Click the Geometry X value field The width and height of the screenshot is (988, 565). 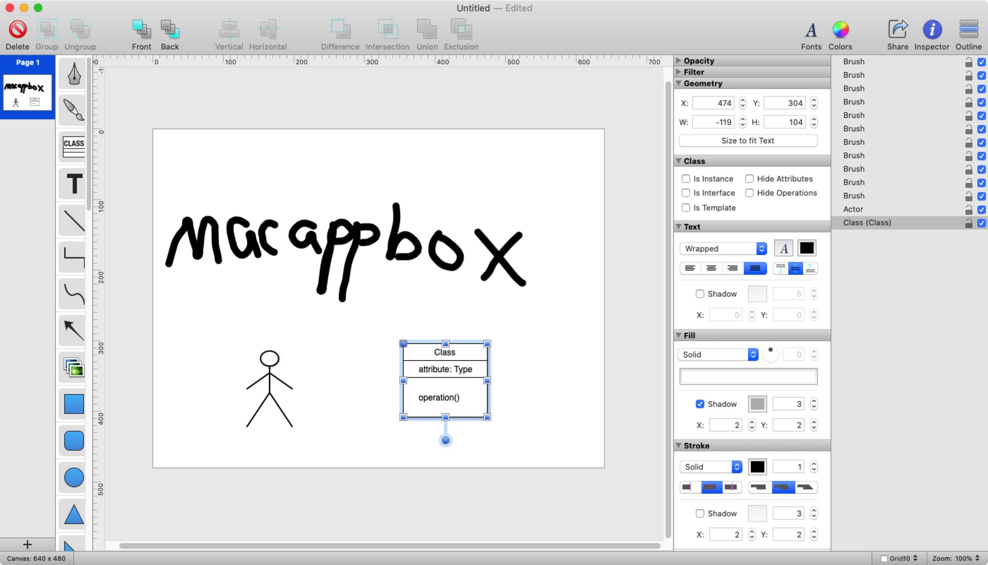(x=713, y=103)
